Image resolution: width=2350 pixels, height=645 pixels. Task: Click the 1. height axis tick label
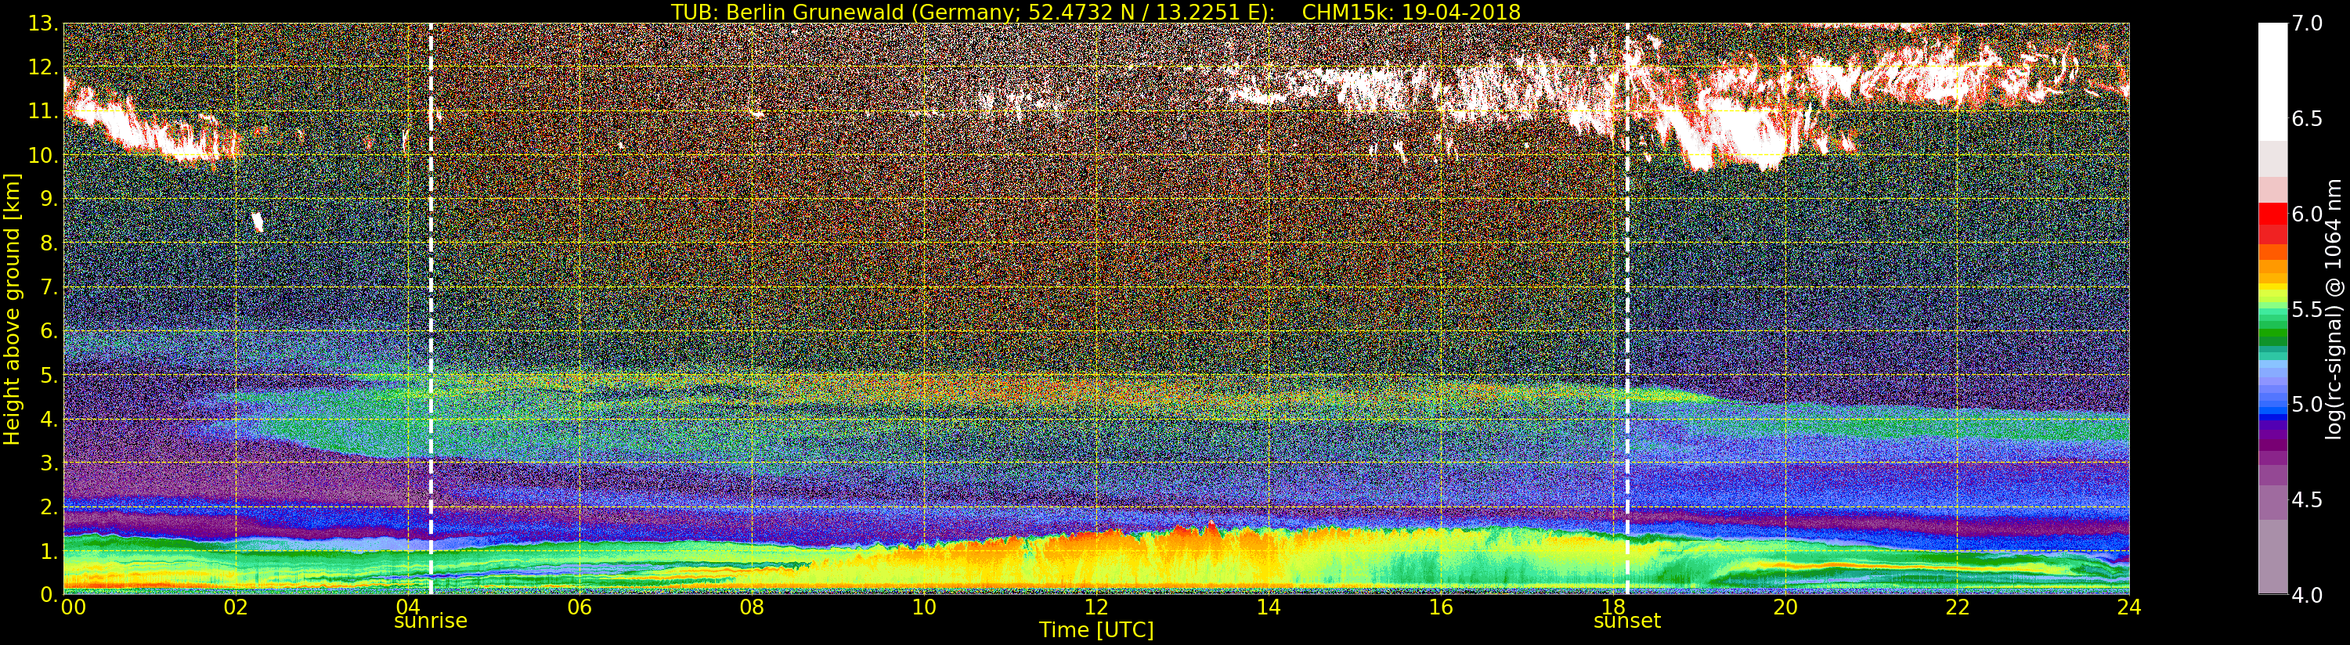coord(49,551)
